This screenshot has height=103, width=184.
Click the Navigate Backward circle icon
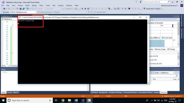[4, 9]
